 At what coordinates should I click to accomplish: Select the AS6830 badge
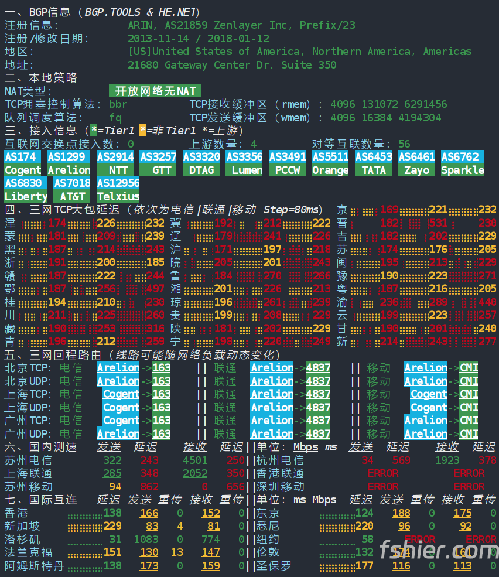pos(23,183)
